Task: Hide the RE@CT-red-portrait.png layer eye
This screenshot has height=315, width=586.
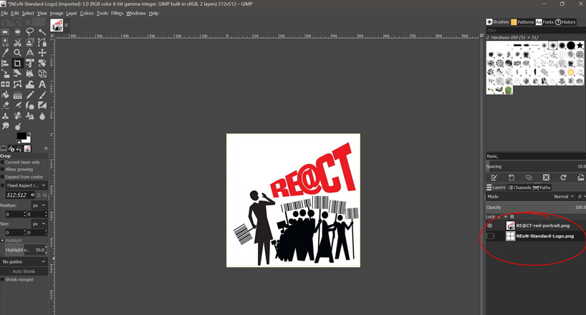Action: tap(490, 226)
